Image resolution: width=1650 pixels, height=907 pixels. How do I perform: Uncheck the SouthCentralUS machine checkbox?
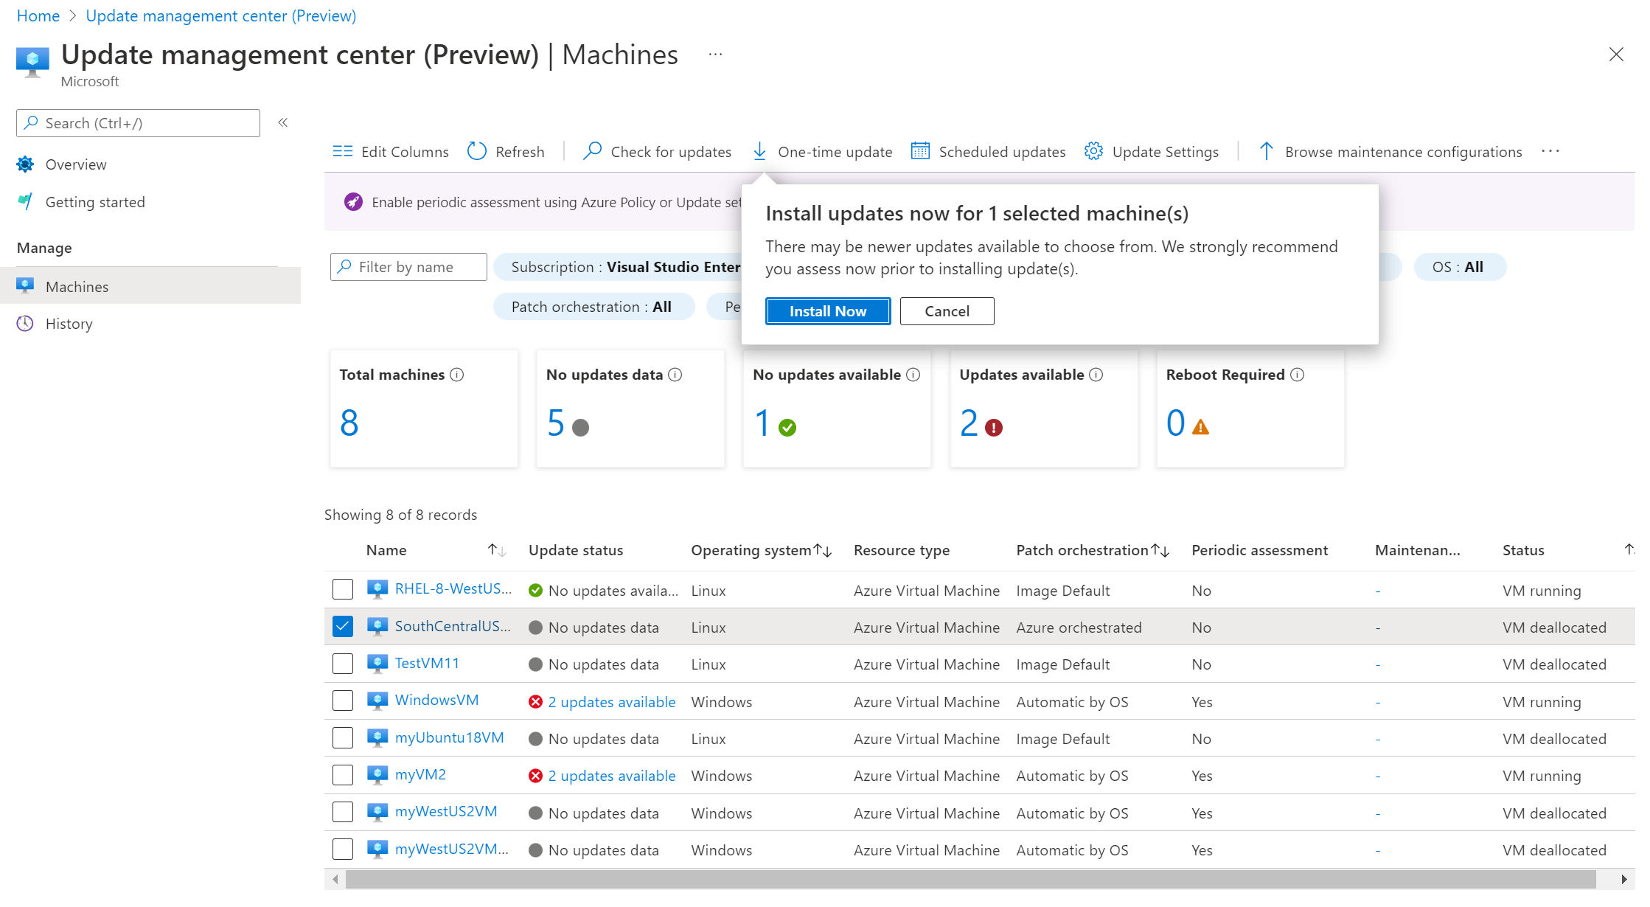tap(343, 626)
